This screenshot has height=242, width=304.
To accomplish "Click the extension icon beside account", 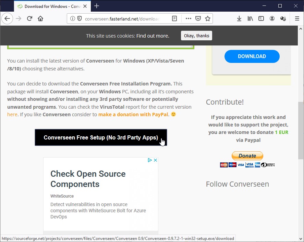I will click(283, 18).
